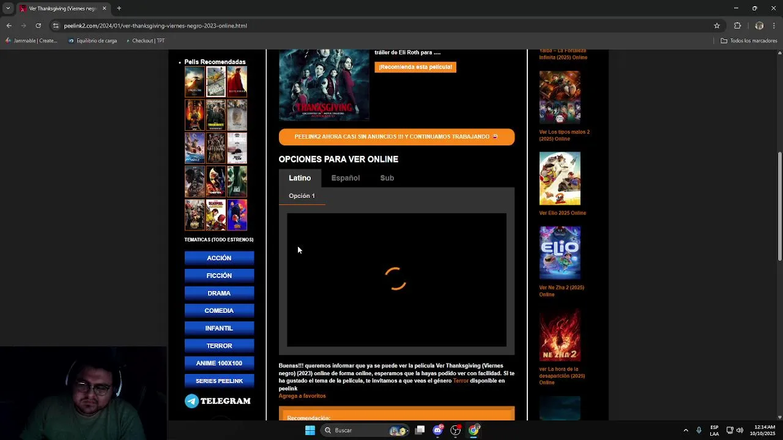Open the ANIME 100X100 category button
Screen dimensions: 783x440
pyautogui.click(x=219, y=363)
